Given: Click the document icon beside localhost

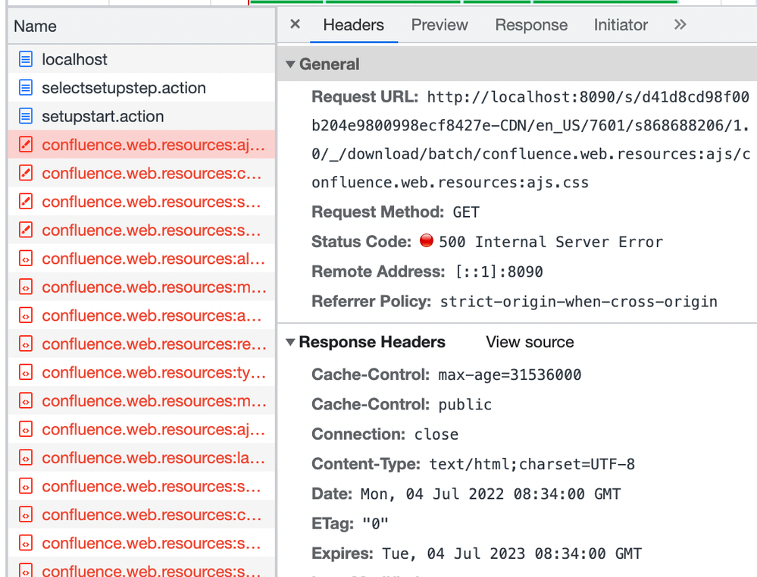Looking at the screenshot, I should coord(26,59).
